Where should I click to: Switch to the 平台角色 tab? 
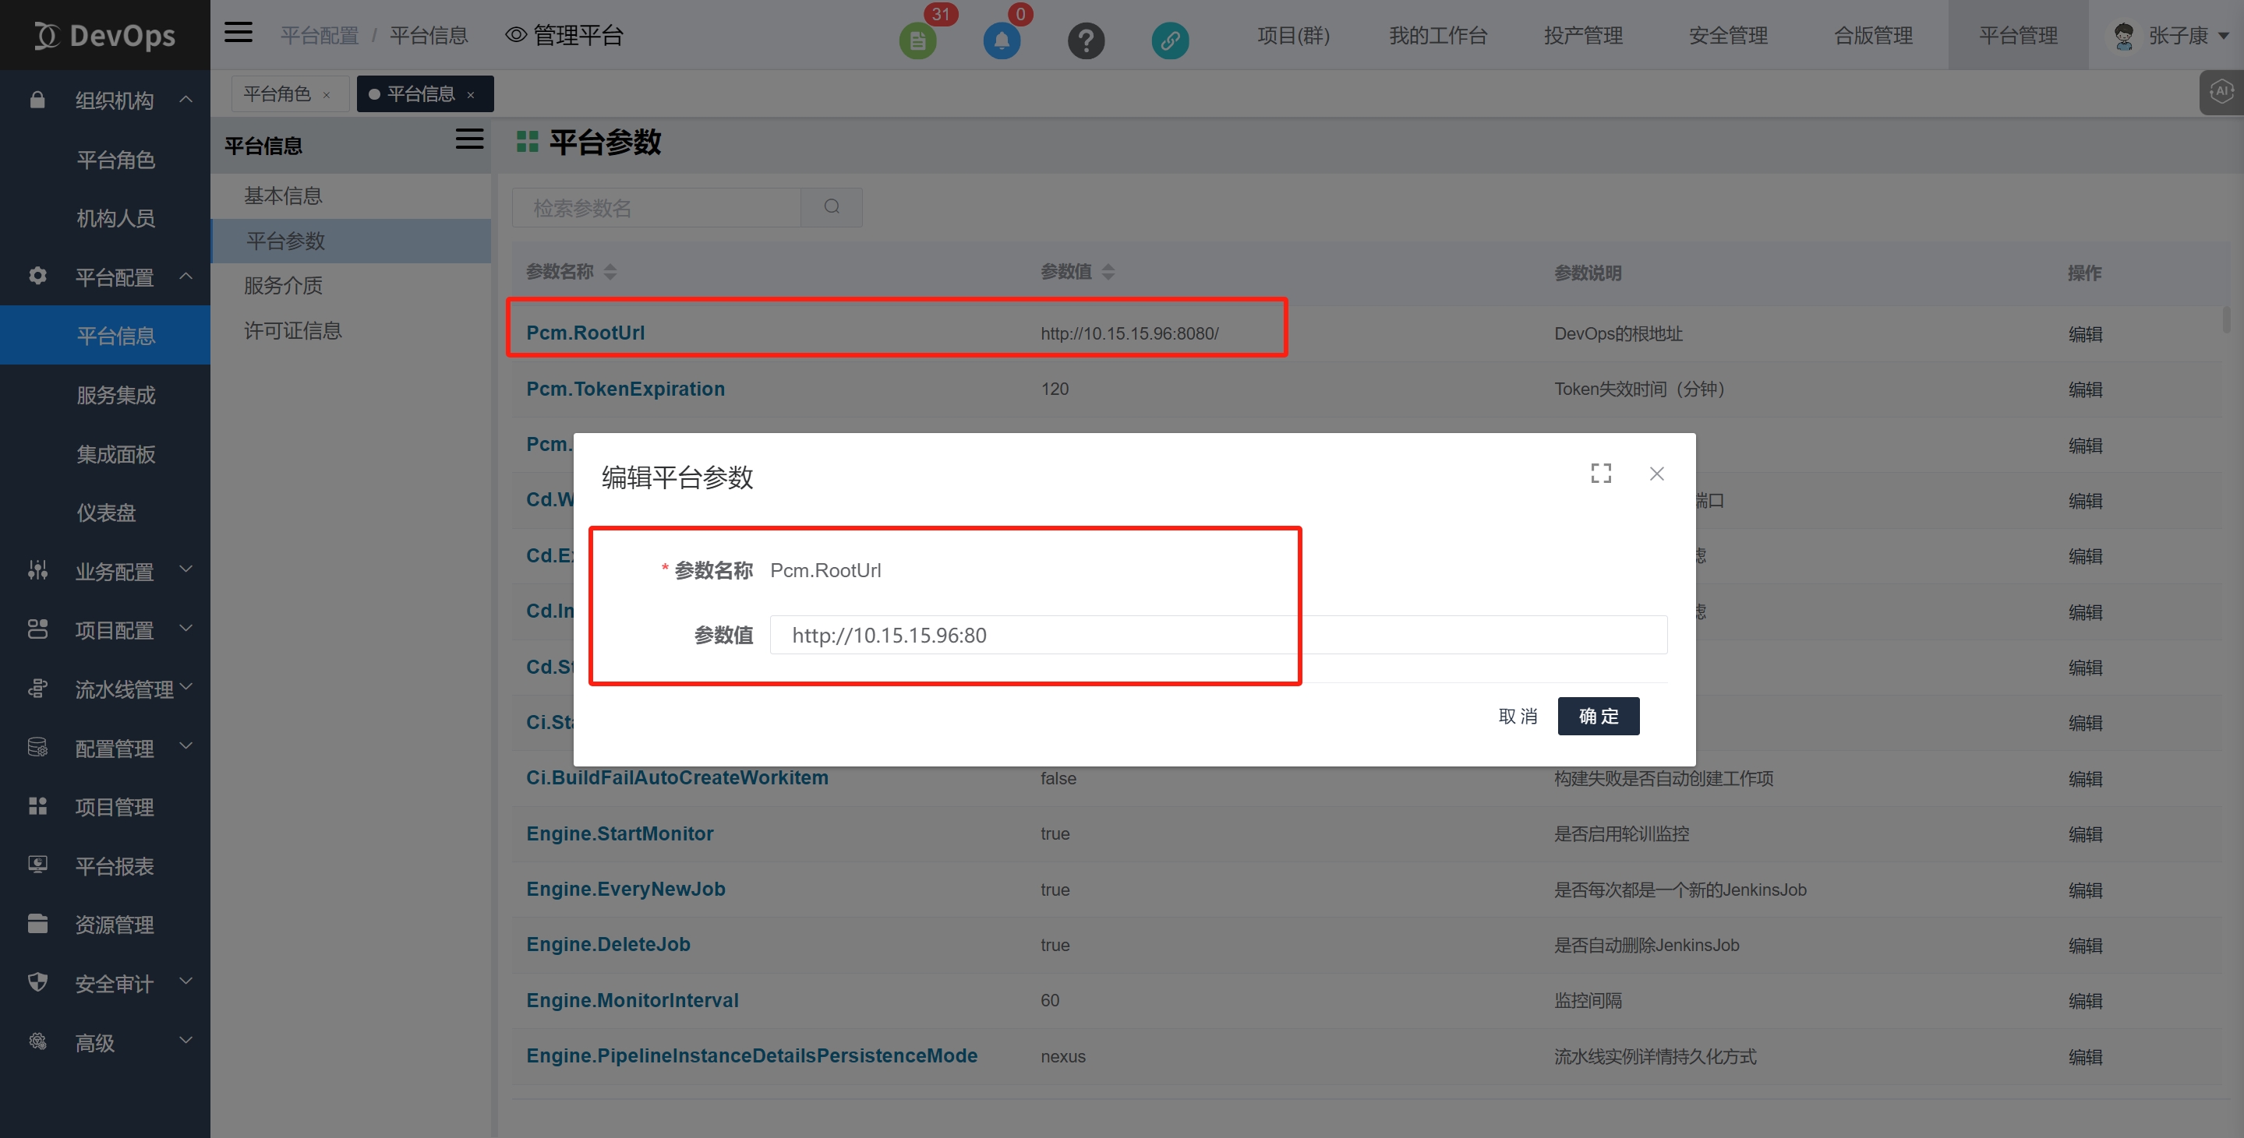pyautogui.click(x=277, y=94)
